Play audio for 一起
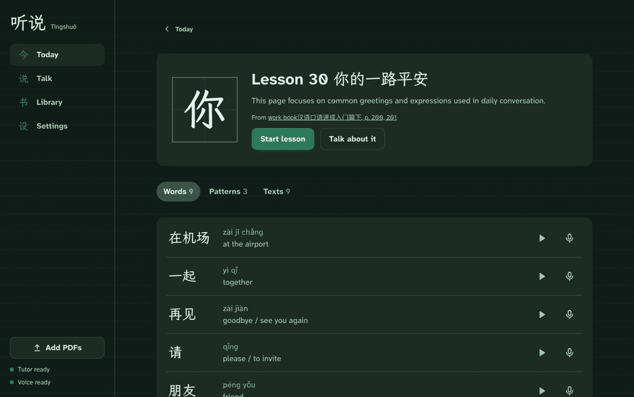The width and height of the screenshot is (634, 397). point(542,277)
